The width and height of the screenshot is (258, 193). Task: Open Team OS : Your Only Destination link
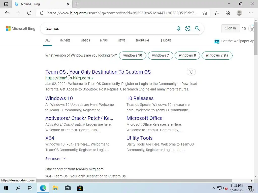98,72
